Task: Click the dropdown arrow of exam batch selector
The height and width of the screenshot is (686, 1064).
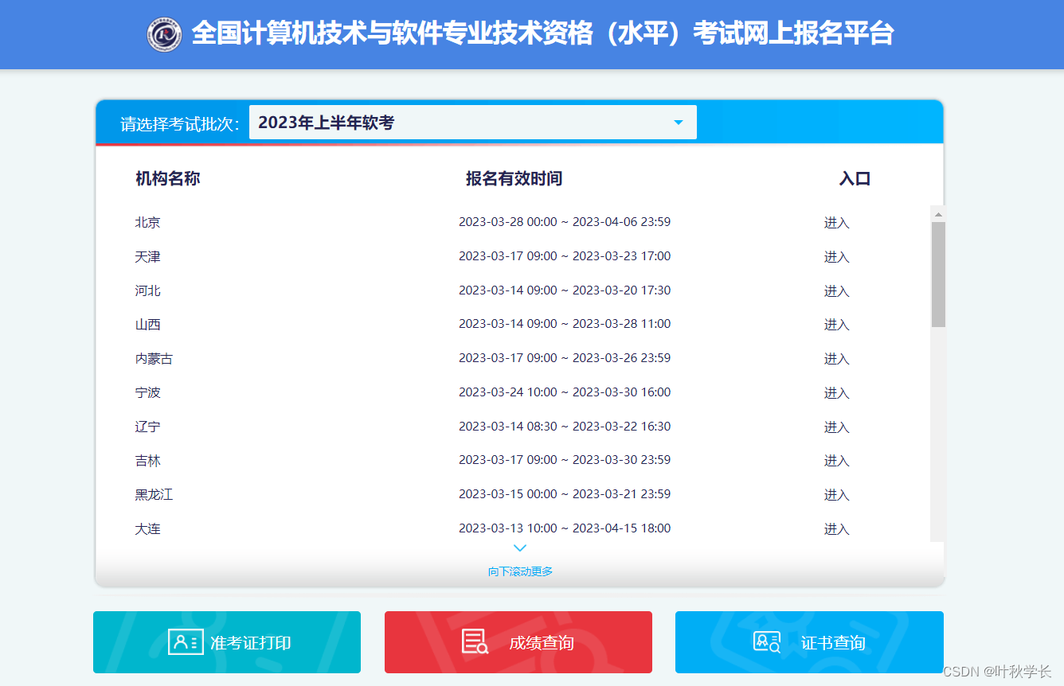Action: point(679,123)
